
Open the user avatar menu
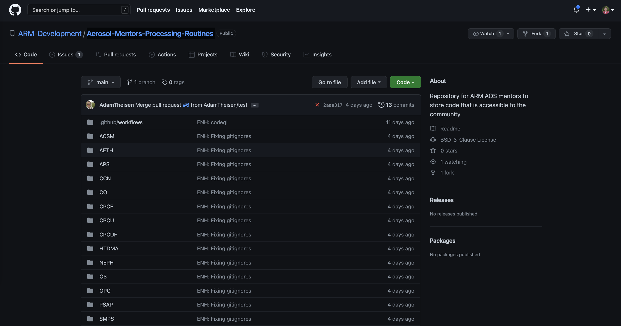click(x=608, y=10)
